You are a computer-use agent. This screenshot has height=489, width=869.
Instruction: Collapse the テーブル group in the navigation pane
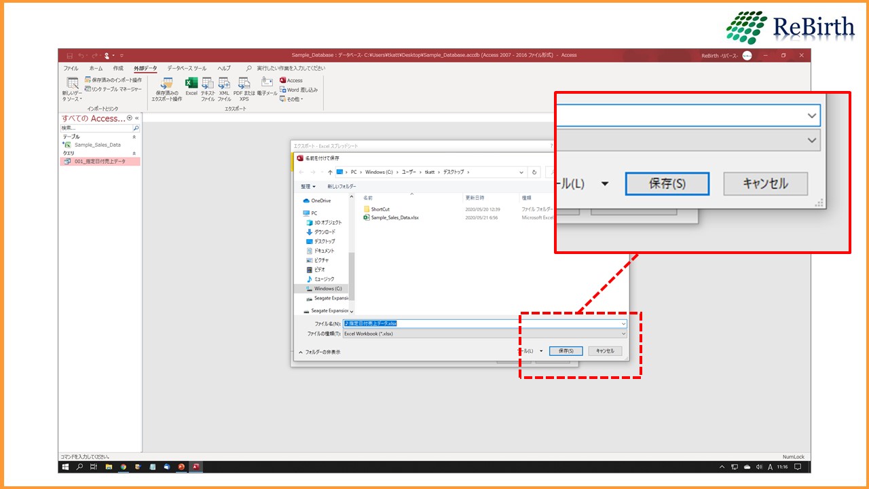(x=134, y=137)
